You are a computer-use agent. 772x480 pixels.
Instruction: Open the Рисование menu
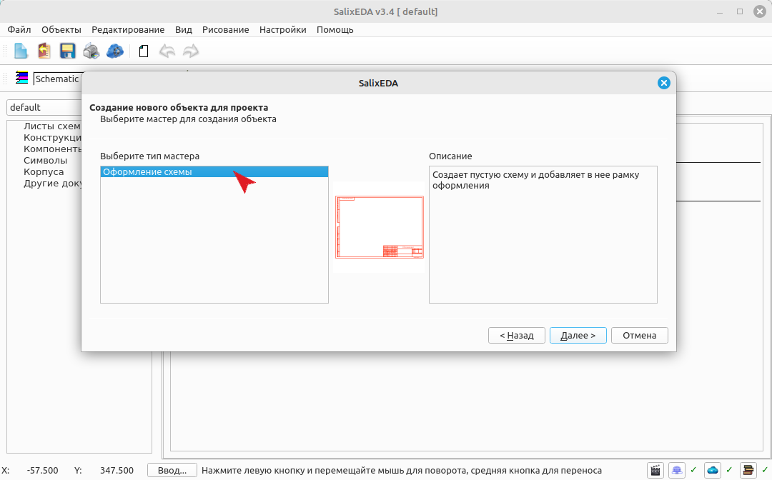click(x=225, y=29)
